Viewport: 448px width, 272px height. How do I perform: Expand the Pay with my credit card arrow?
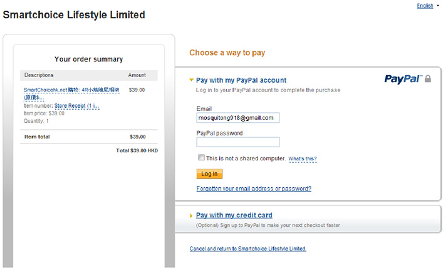191,216
